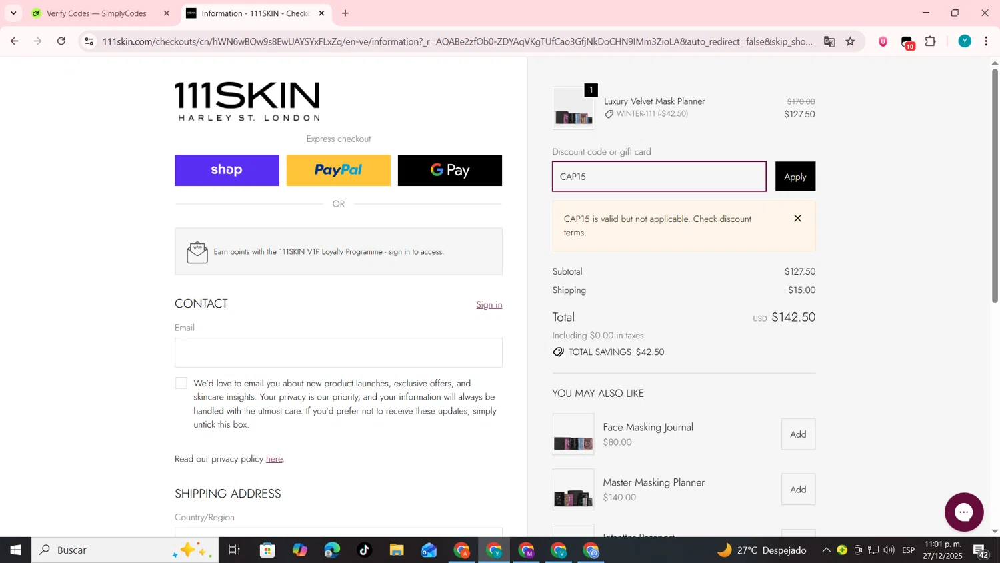Open the ESP language indicator
The width and height of the screenshot is (1000, 563).
click(908, 550)
